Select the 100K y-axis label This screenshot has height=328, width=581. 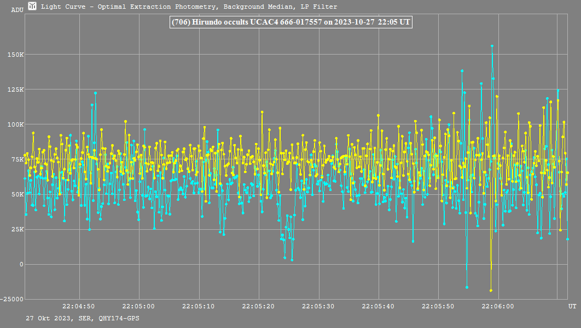(15, 124)
